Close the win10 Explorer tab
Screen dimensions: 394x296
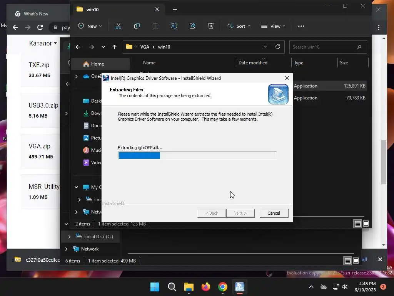click(157, 9)
